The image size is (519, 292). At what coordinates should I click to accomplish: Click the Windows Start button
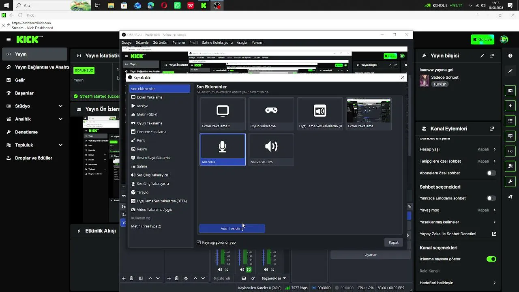6,6
